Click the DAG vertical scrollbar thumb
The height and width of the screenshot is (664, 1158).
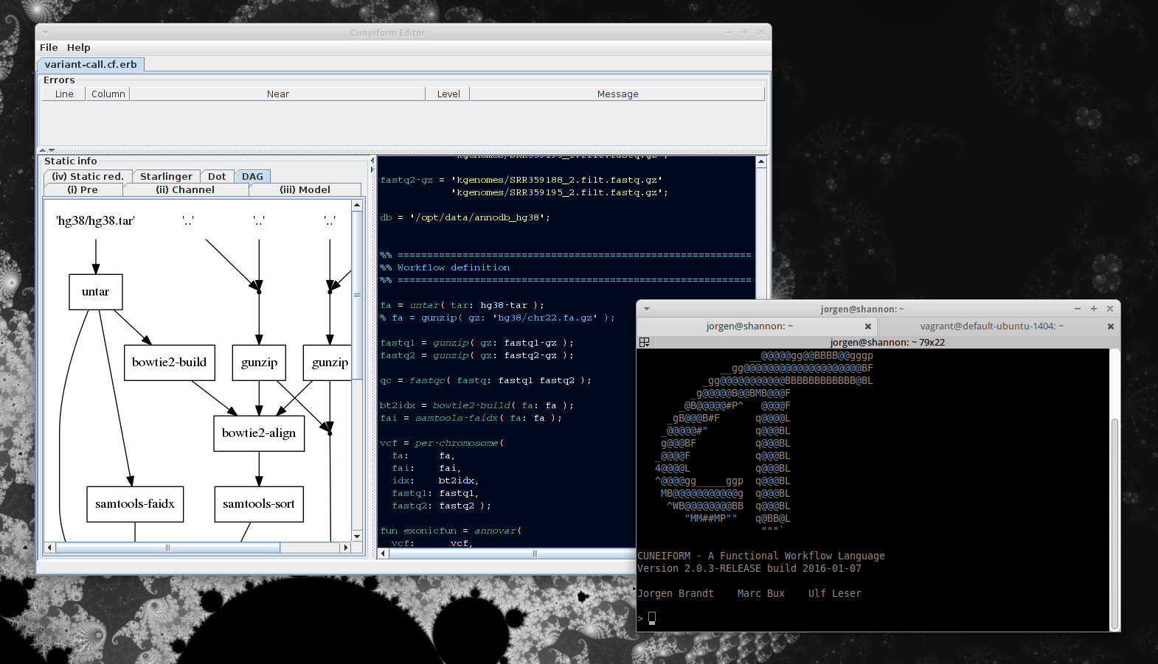click(357, 295)
